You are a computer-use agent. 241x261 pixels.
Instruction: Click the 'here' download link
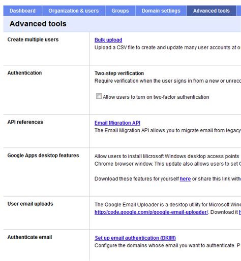(185, 179)
